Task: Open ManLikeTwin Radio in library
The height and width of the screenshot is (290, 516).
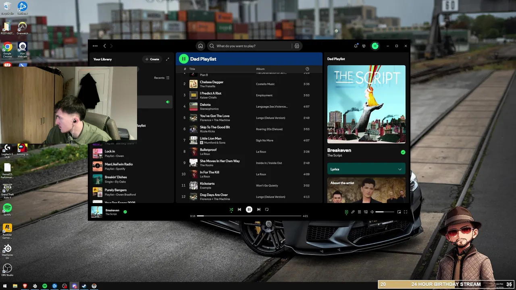Action: click(x=132, y=166)
